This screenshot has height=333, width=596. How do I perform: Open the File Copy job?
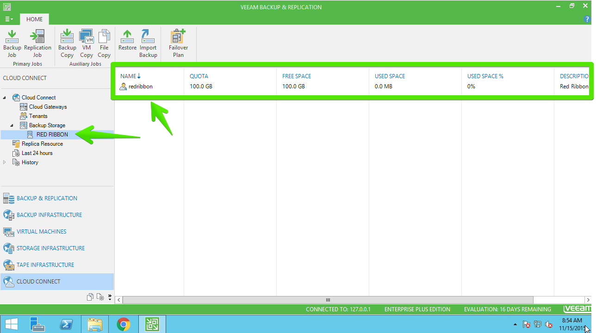coord(104,43)
